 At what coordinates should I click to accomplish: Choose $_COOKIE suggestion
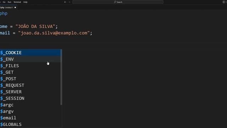pos(30,53)
